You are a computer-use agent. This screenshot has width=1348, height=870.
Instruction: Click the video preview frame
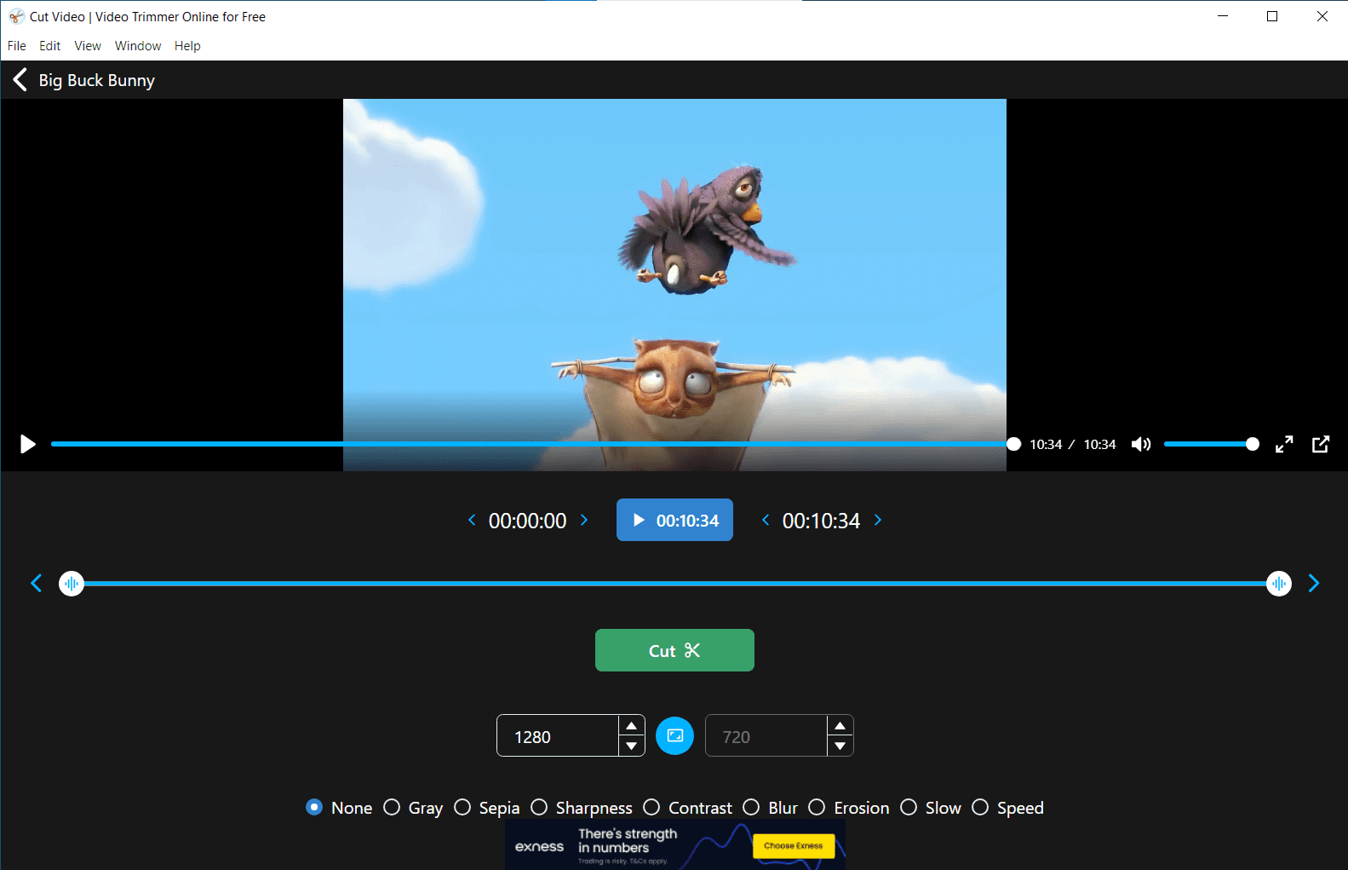pyautogui.click(x=674, y=285)
